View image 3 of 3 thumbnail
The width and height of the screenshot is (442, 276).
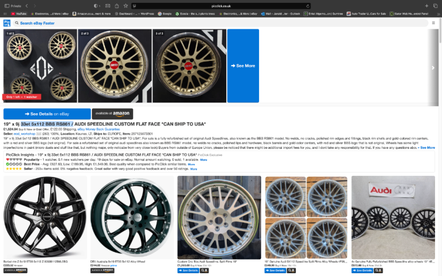(189, 66)
